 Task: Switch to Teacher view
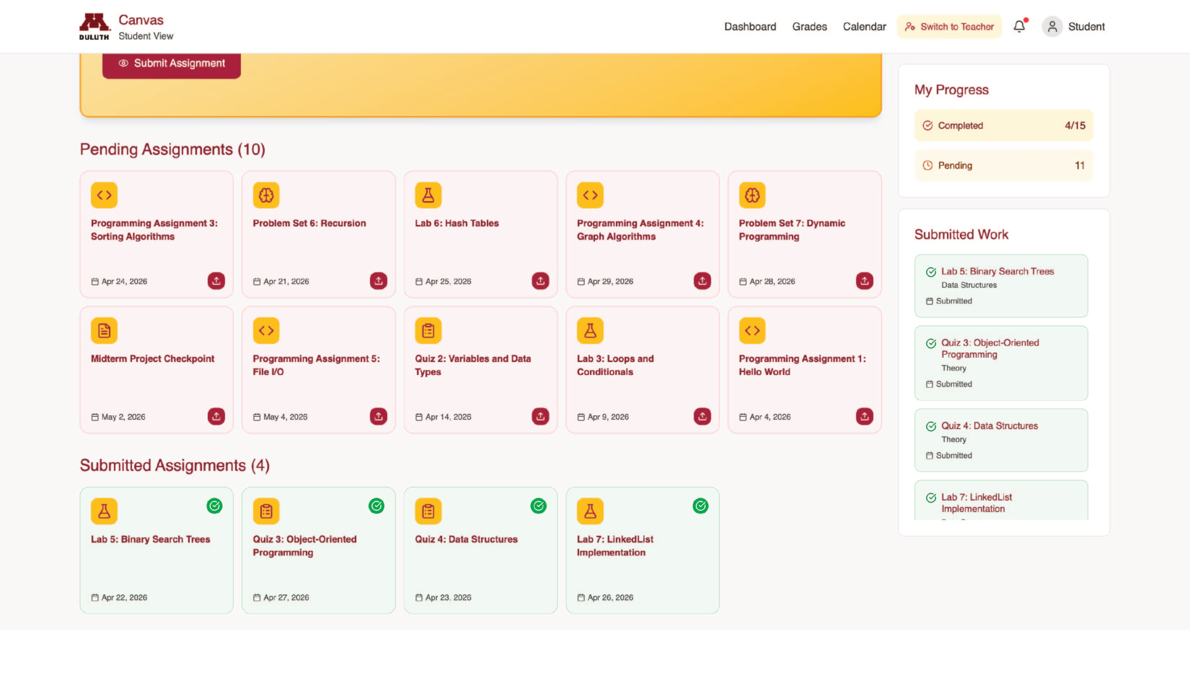[949, 26]
